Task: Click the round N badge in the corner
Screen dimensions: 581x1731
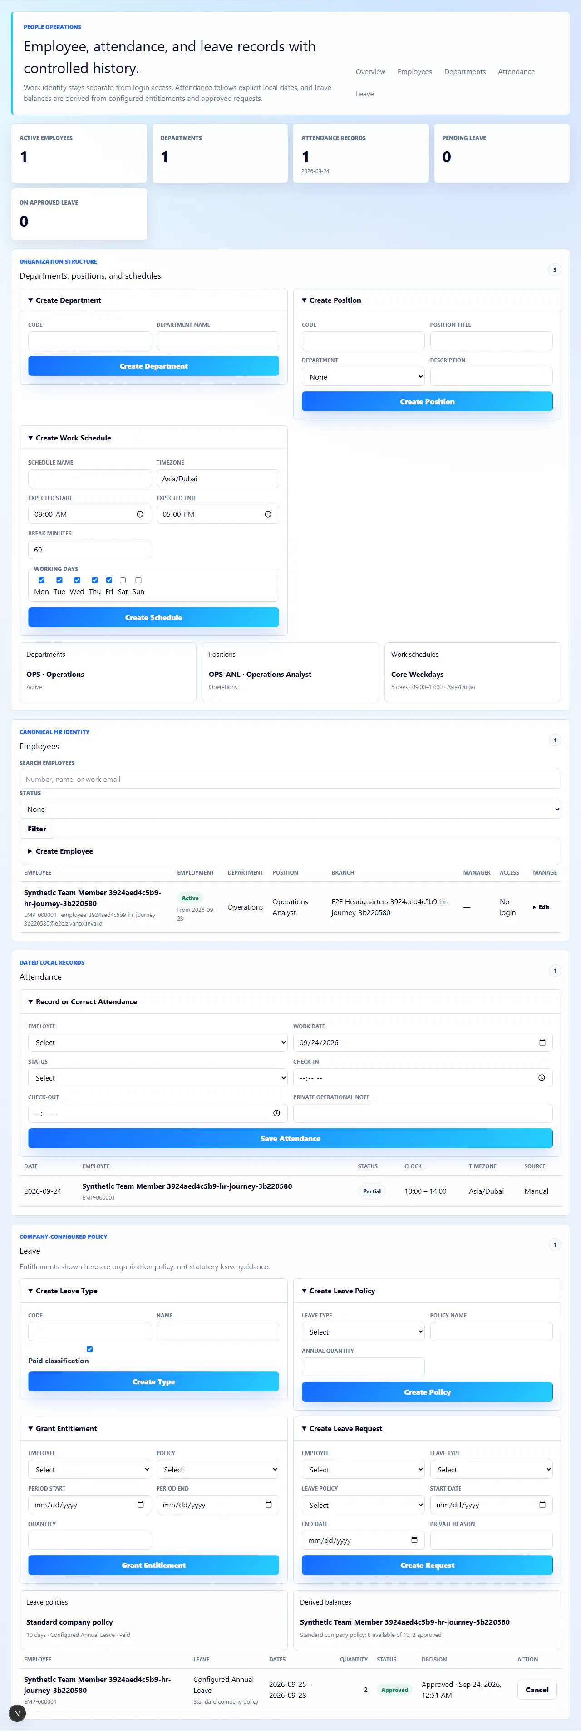Action: click(17, 1713)
